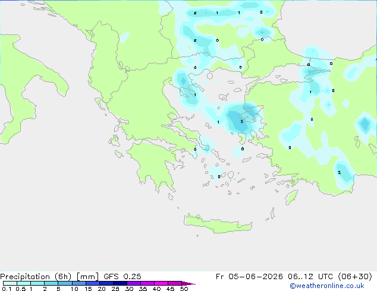Viewport: 377px width, 291px height.
Task: Select the 20–25 mm legend color swatch
Action: point(106,283)
